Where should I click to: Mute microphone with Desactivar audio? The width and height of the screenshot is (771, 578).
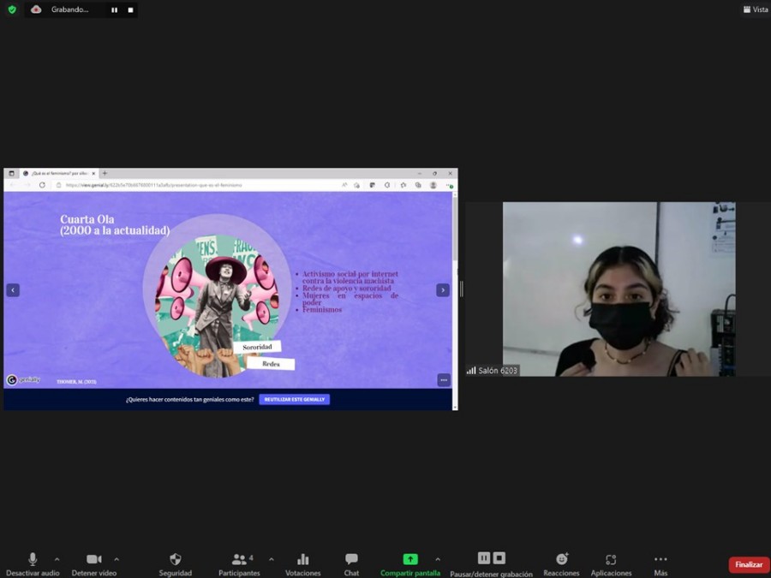(33, 564)
